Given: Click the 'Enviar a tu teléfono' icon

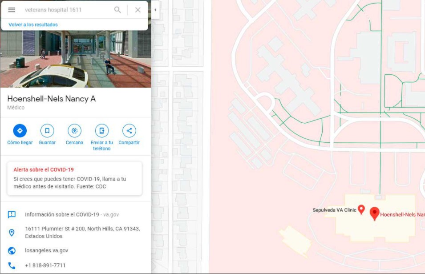Looking at the screenshot, I should [102, 131].
